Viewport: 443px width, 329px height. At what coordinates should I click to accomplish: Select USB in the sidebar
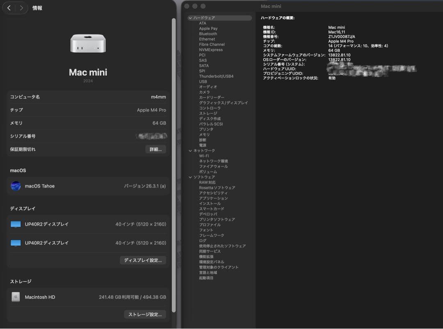[203, 82]
